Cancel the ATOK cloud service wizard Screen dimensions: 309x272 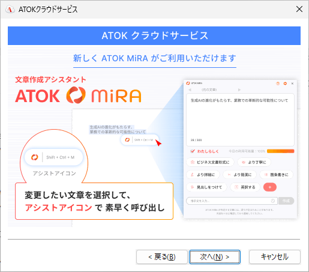click(x=275, y=257)
